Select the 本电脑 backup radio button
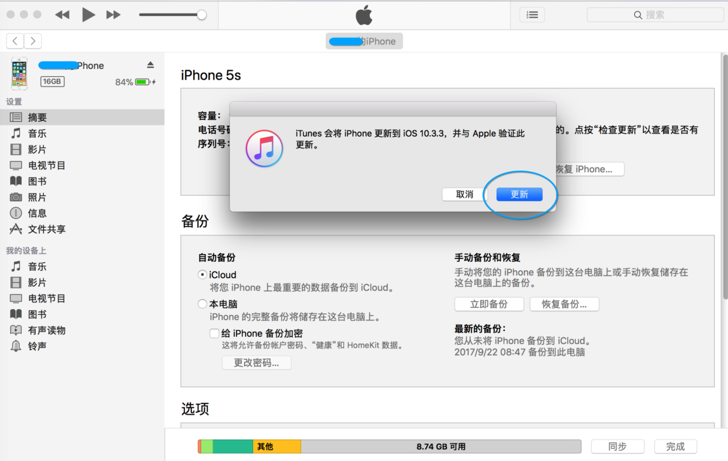This screenshot has height=461, width=728. [x=203, y=304]
